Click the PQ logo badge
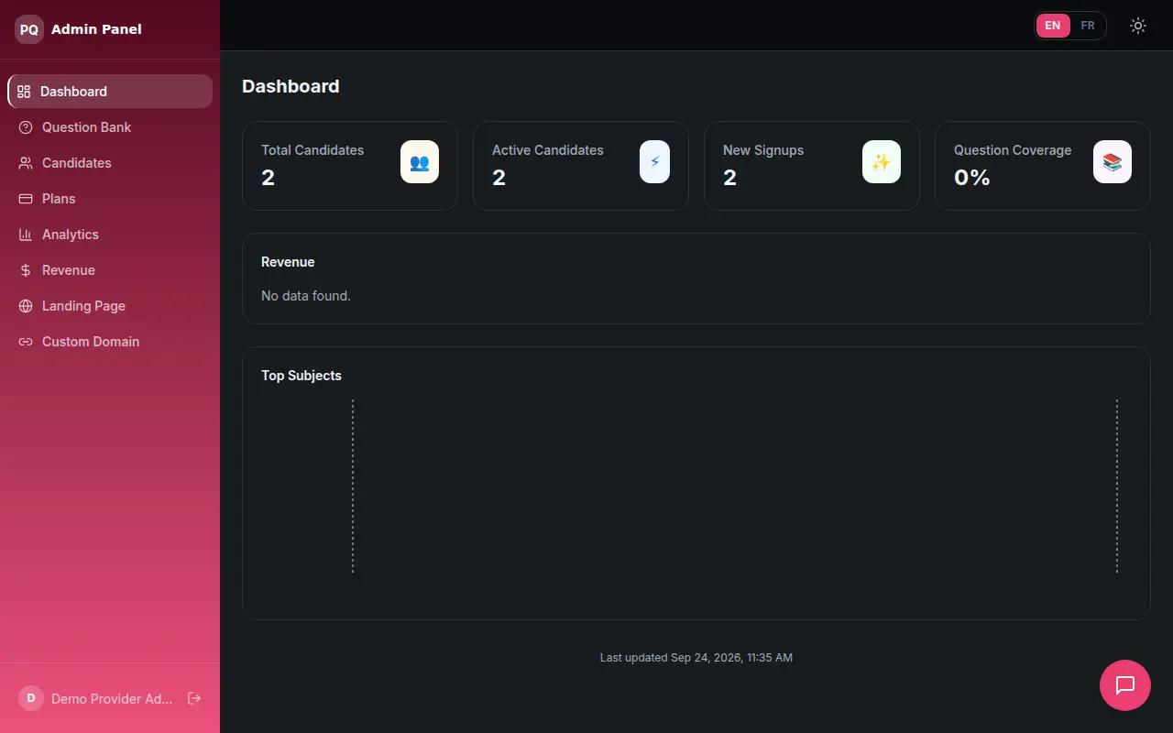Image resolution: width=1173 pixels, height=733 pixels. [x=29, y=29]
